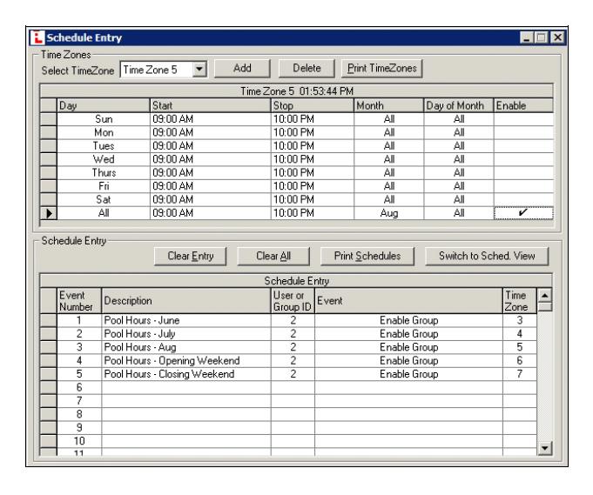593x495 pixels.
Task: Click Time Zone value 7 in event 5
Action: coord(520,374)
